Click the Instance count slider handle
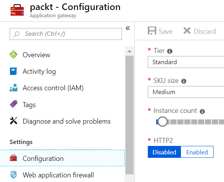 pos(162,122)
